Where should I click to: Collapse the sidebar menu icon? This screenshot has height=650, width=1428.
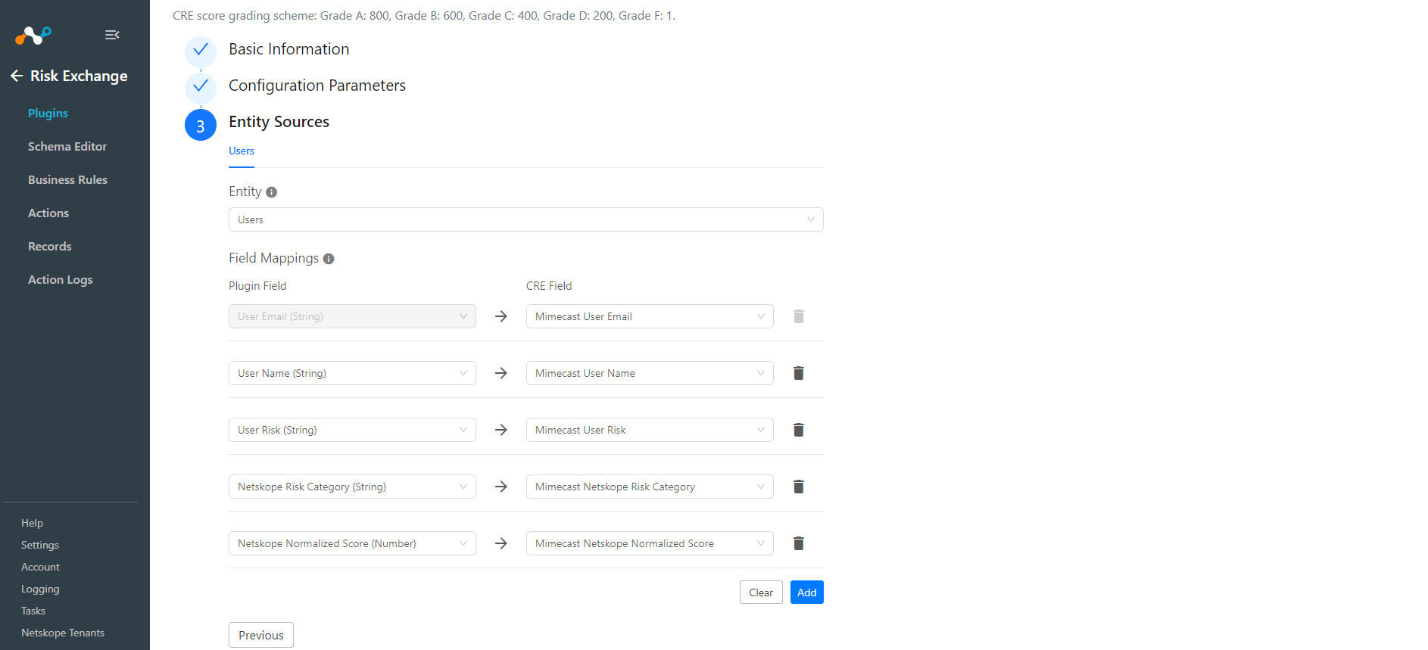coord(112,35)
